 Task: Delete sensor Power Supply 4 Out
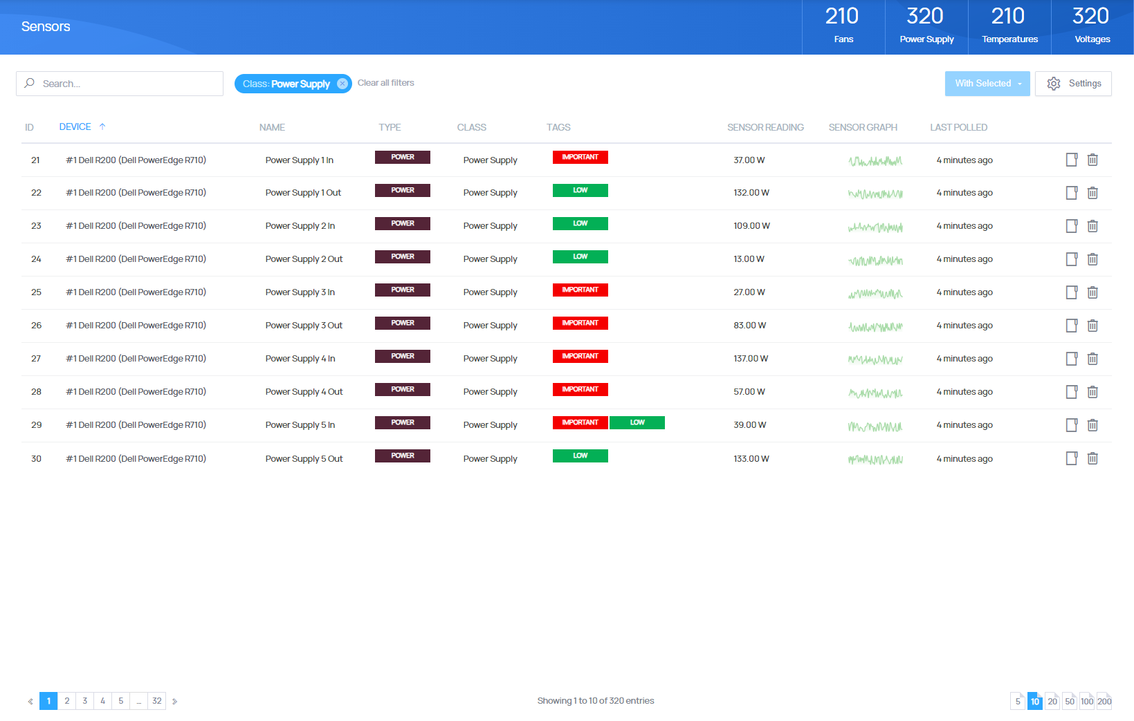click(x=1092, y=392)
